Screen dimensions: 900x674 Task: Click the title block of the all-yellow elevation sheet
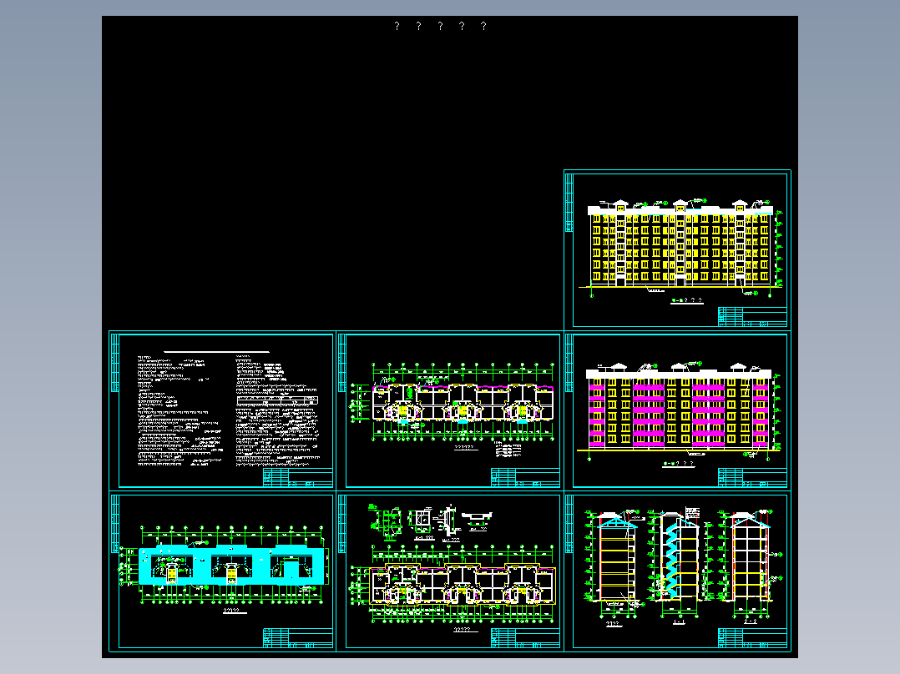[752, 317]
